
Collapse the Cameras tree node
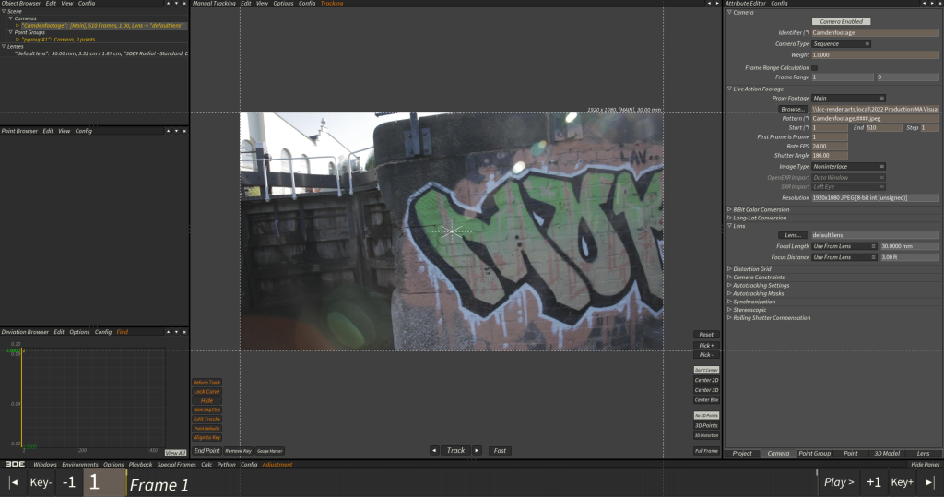10,18
